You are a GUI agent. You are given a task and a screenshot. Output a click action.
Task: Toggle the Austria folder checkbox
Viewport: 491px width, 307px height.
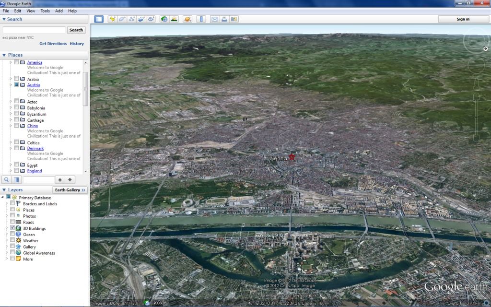(17, 84)
